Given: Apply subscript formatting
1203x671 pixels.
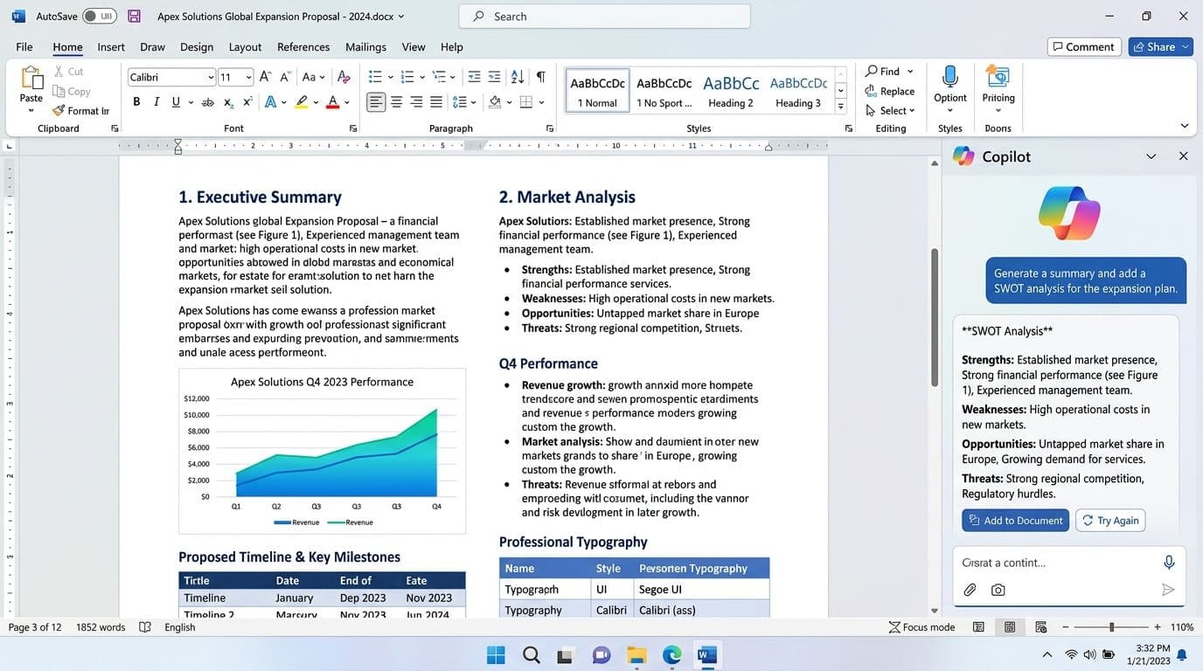Looking at the screenshot, I should 228,102.
